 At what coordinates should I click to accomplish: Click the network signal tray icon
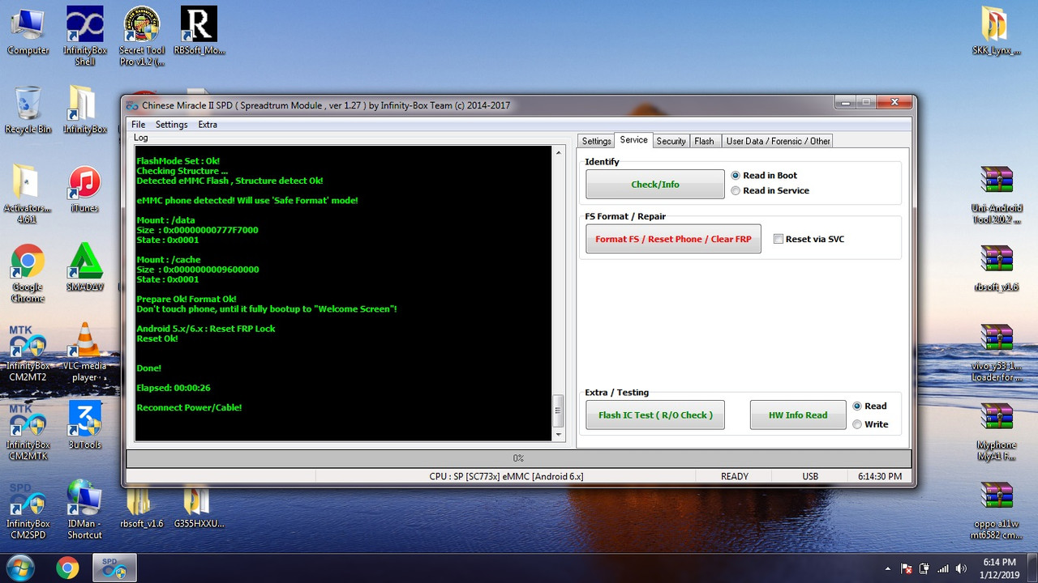[x=943, y=568]
